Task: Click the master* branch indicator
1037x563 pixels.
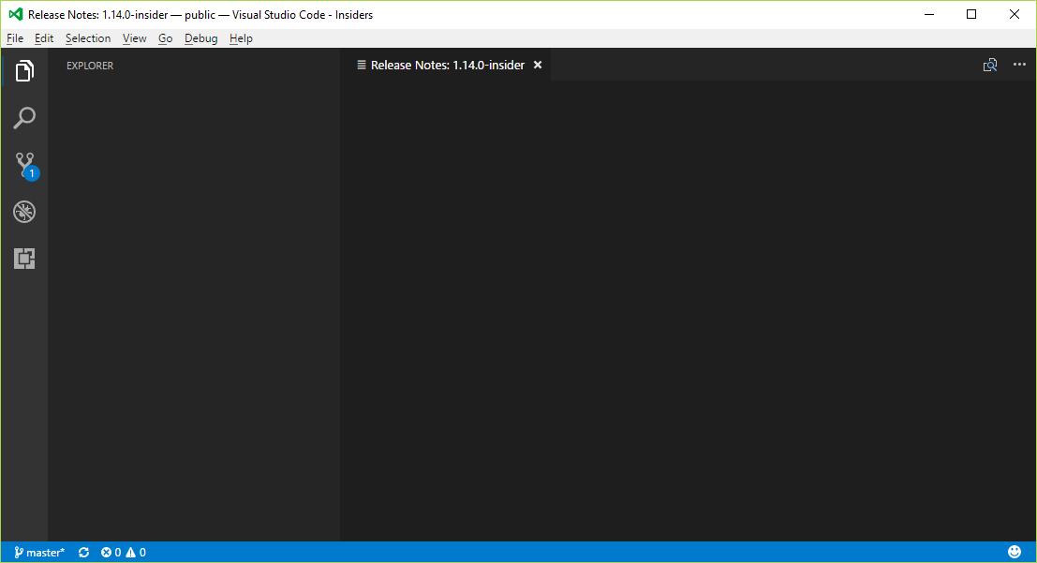Action: click(38, 552)
